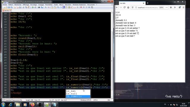Reload the Firefox page
This screenshot has height=107, width=190.
[124, 7]
